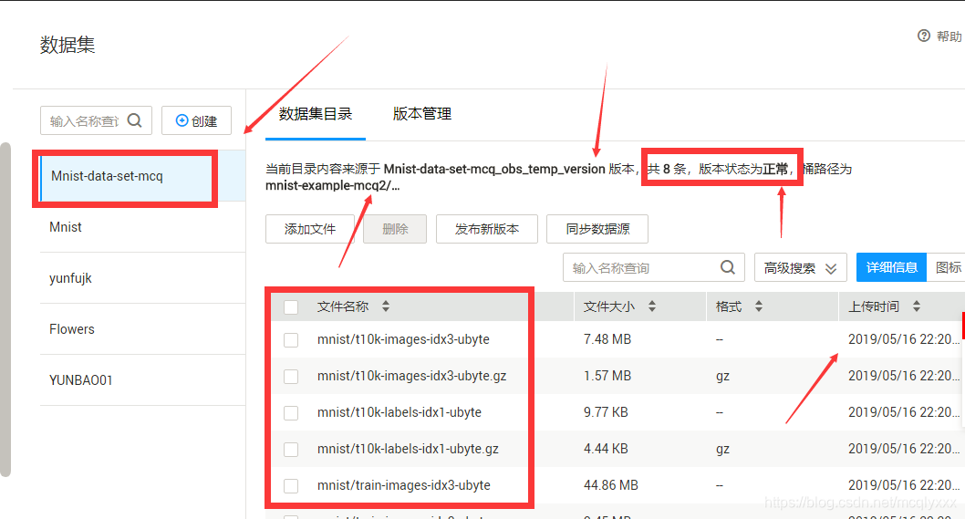
Task: Click the help question-mark icon
Action: [x=924, y=36]
